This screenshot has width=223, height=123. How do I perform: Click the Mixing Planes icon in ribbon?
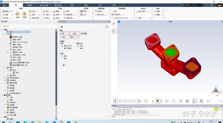tap(96, 15)
